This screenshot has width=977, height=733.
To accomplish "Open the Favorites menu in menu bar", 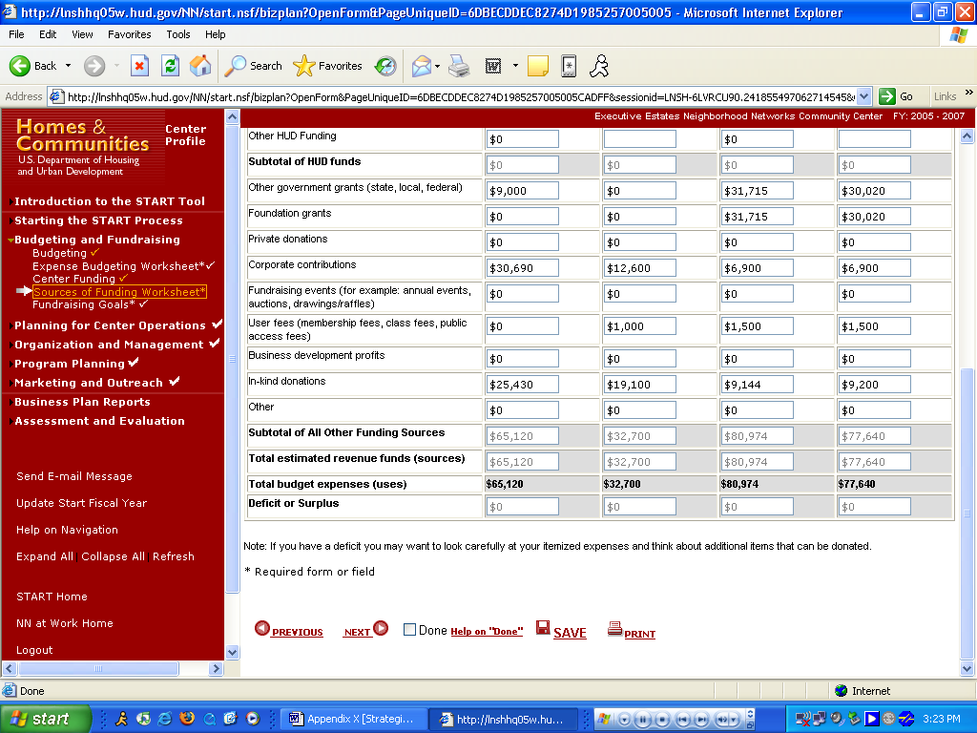I will point(129,34).
